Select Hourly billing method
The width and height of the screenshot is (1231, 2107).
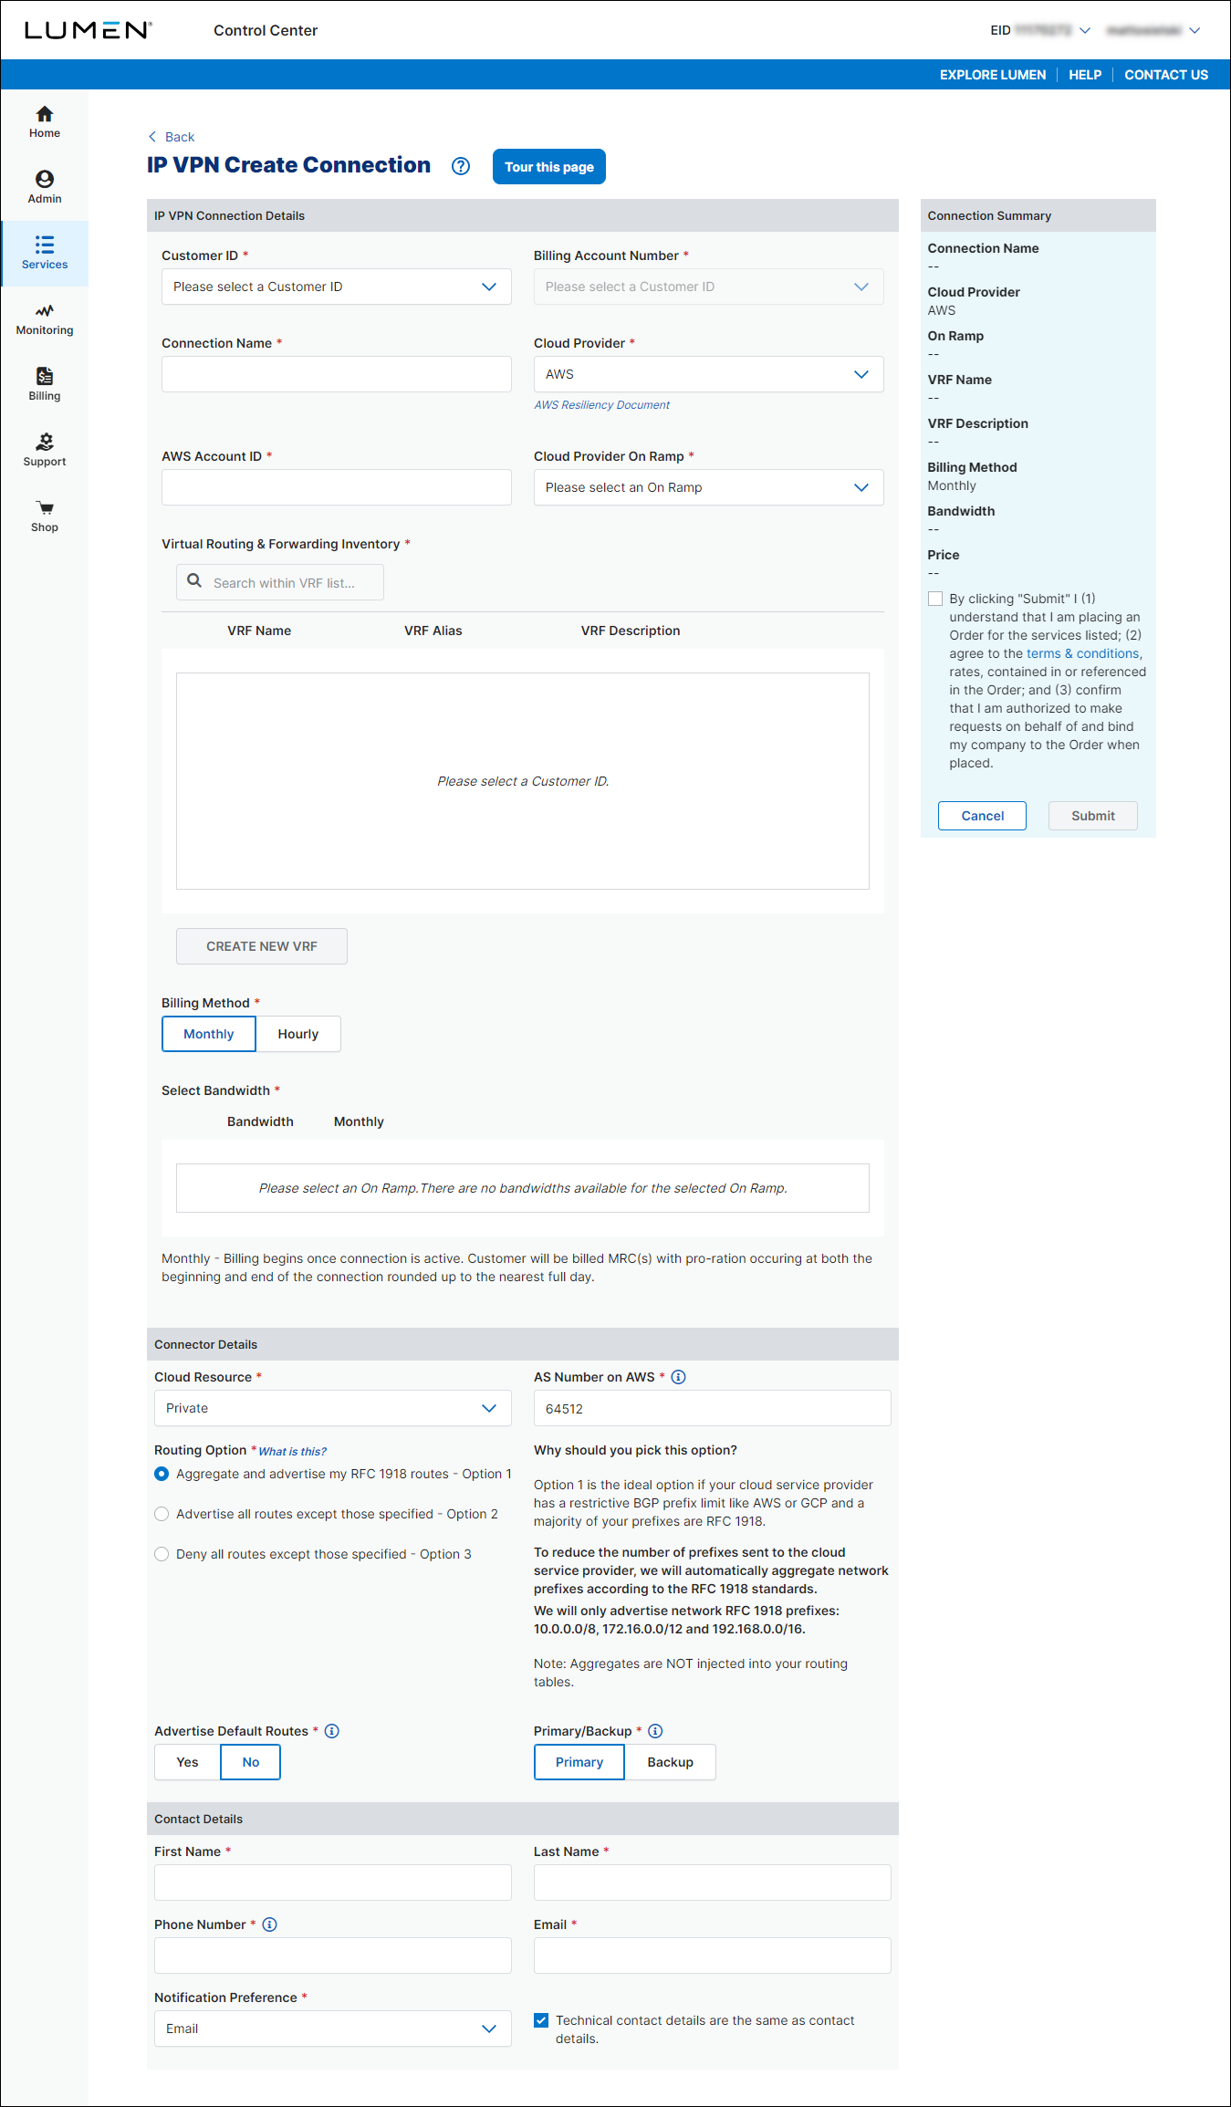(x=298, y=1034)
